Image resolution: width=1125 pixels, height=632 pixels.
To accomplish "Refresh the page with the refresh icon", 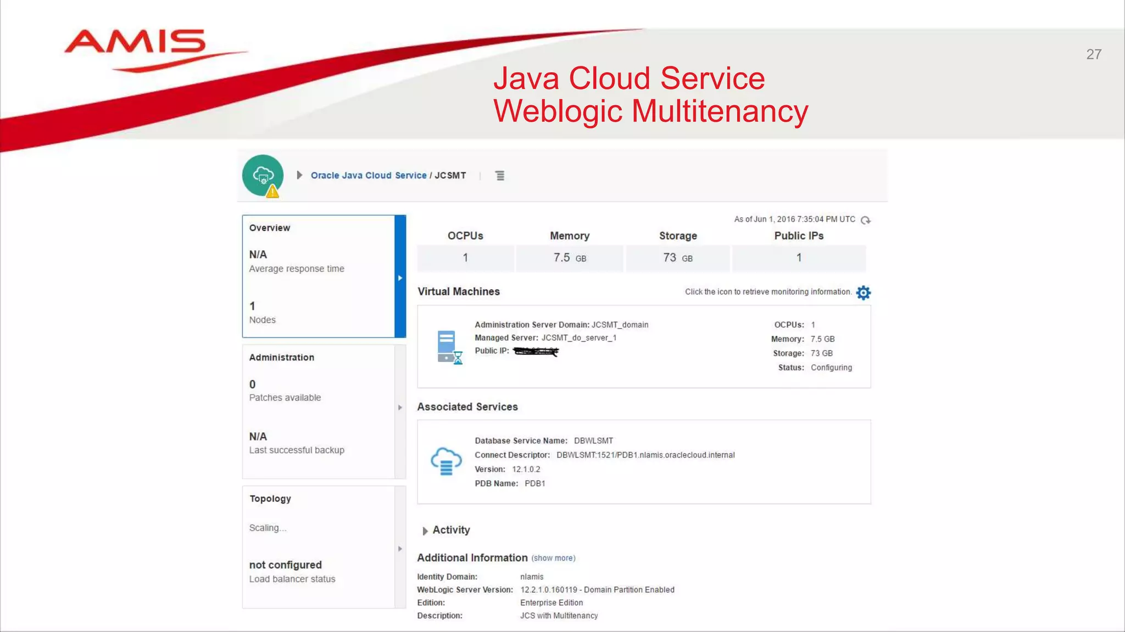I will 866,220.
